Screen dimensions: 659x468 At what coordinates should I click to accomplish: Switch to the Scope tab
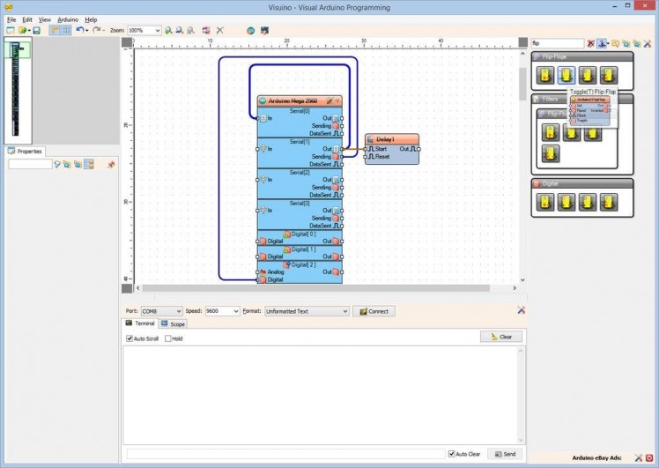click(173, 324)
